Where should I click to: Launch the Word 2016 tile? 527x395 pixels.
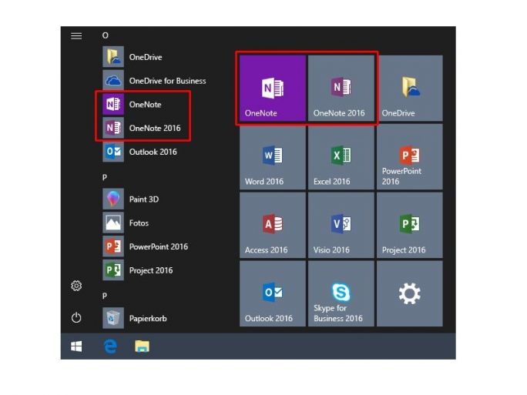[273, 156]
